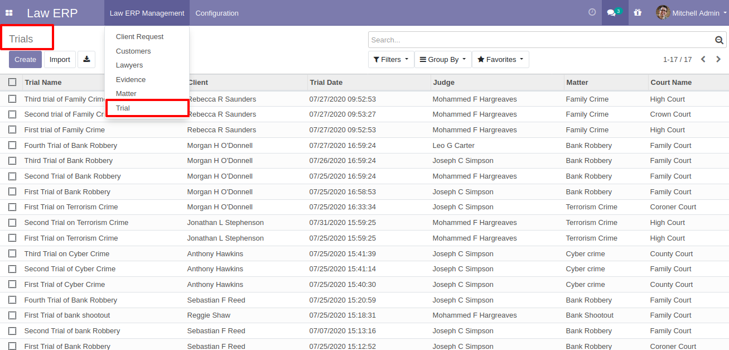Toggle the select-all header checkbox
This screenshot has height=350, width=729.
point(12,82)
